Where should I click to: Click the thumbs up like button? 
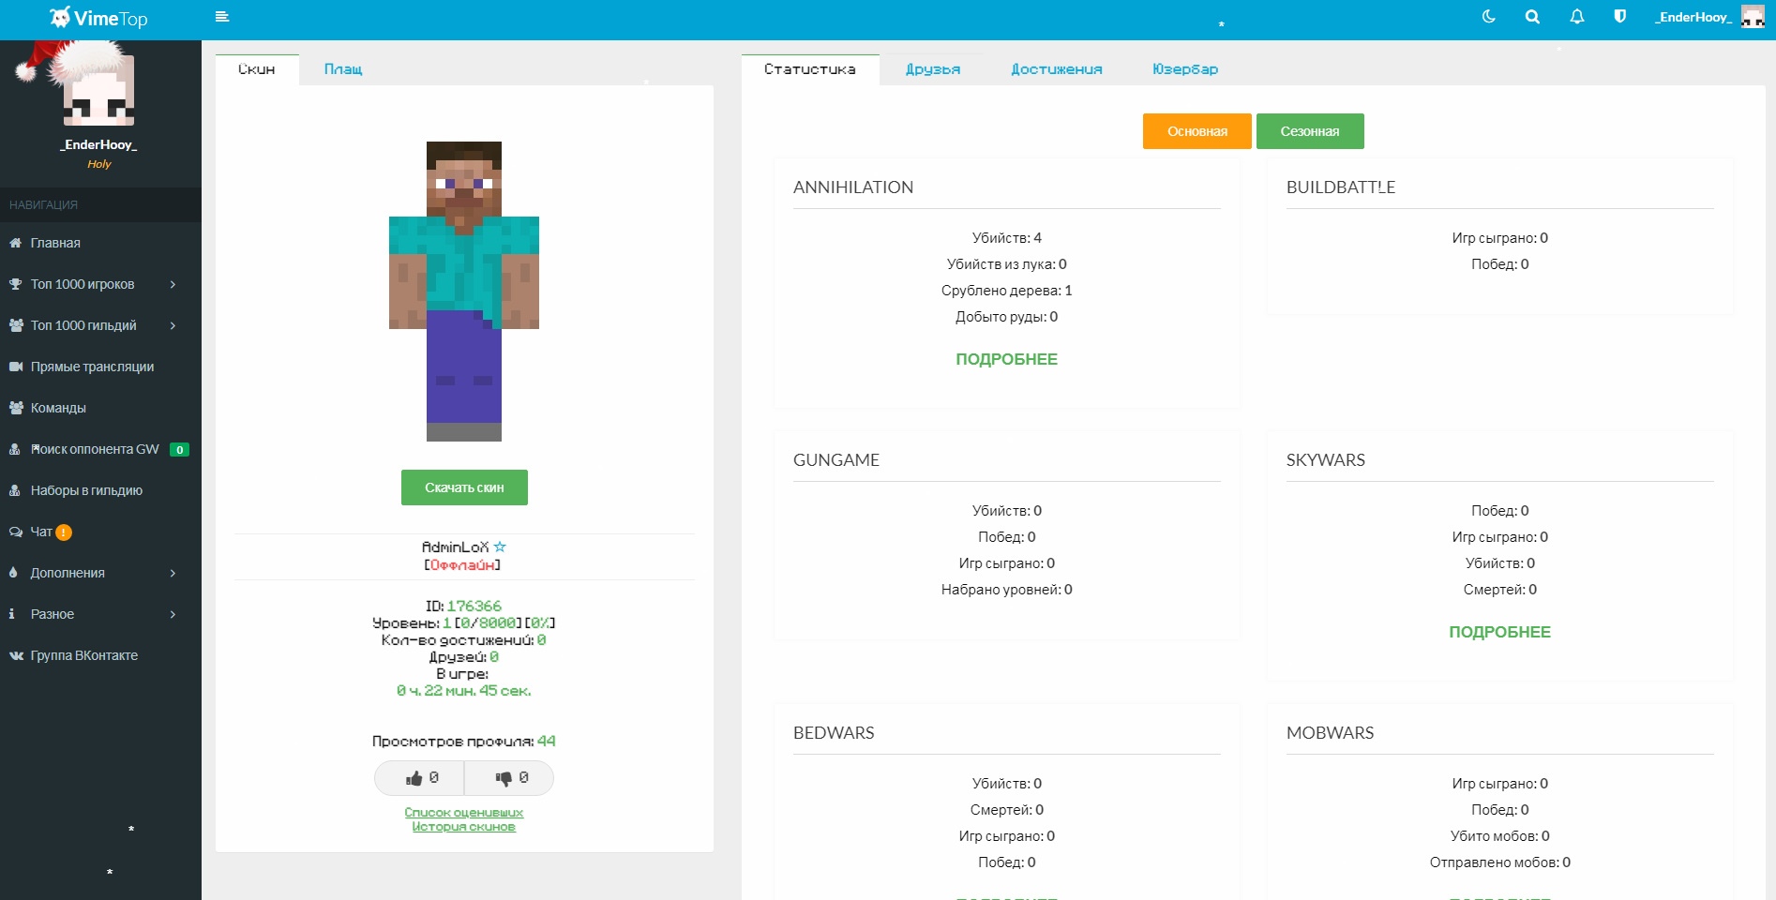(420, 778)
